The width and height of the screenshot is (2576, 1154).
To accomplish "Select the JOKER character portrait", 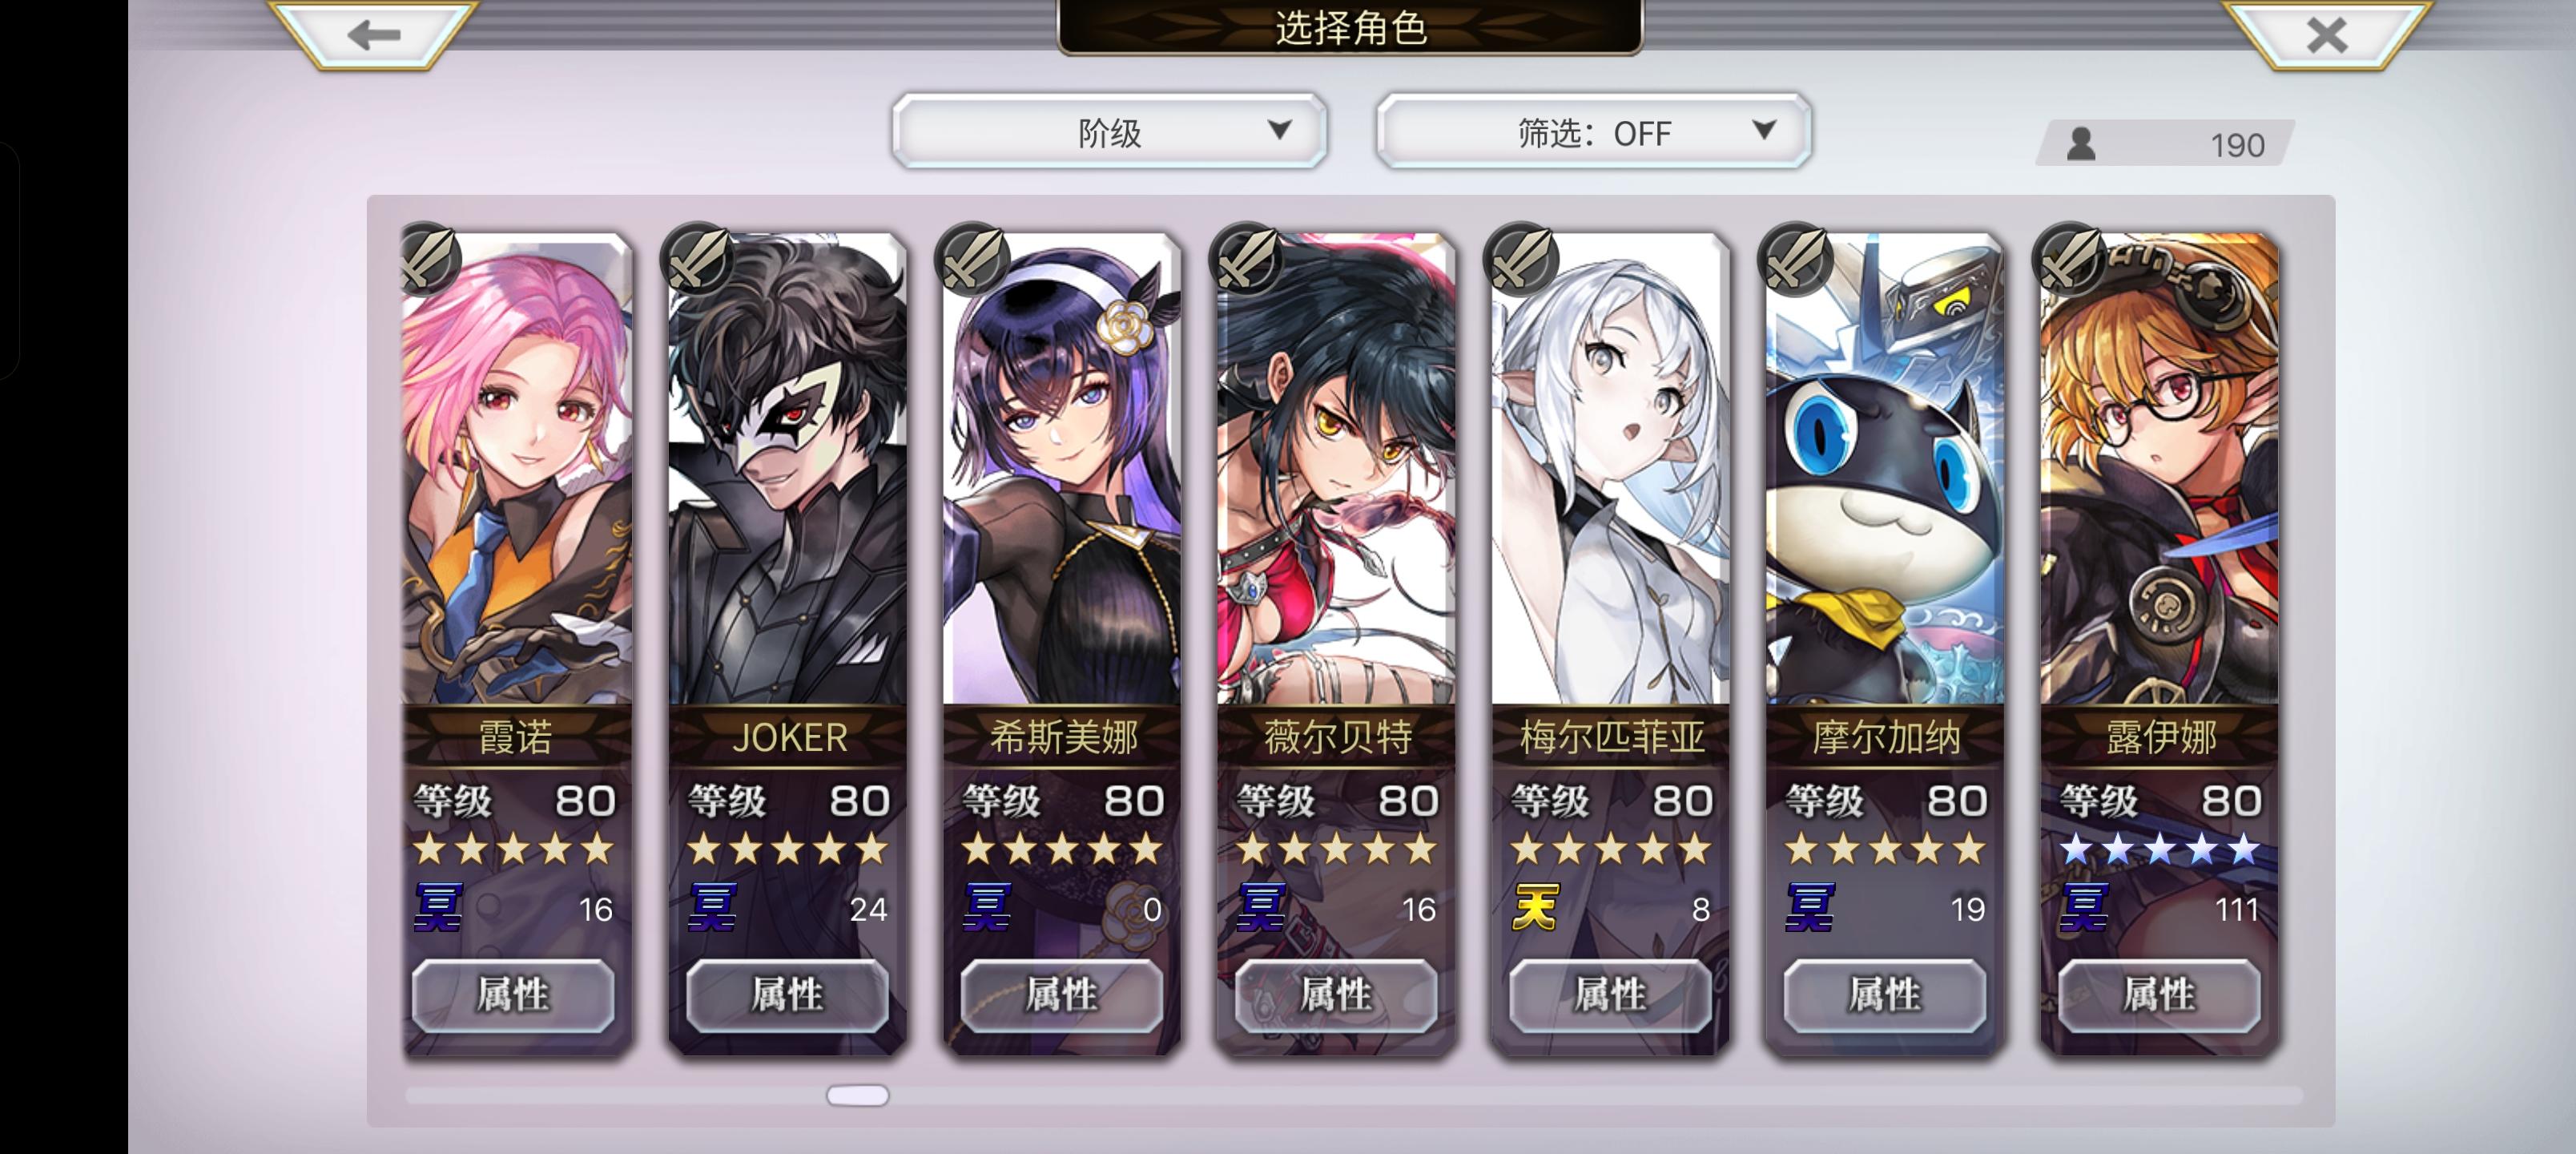I will pos(788,470).
